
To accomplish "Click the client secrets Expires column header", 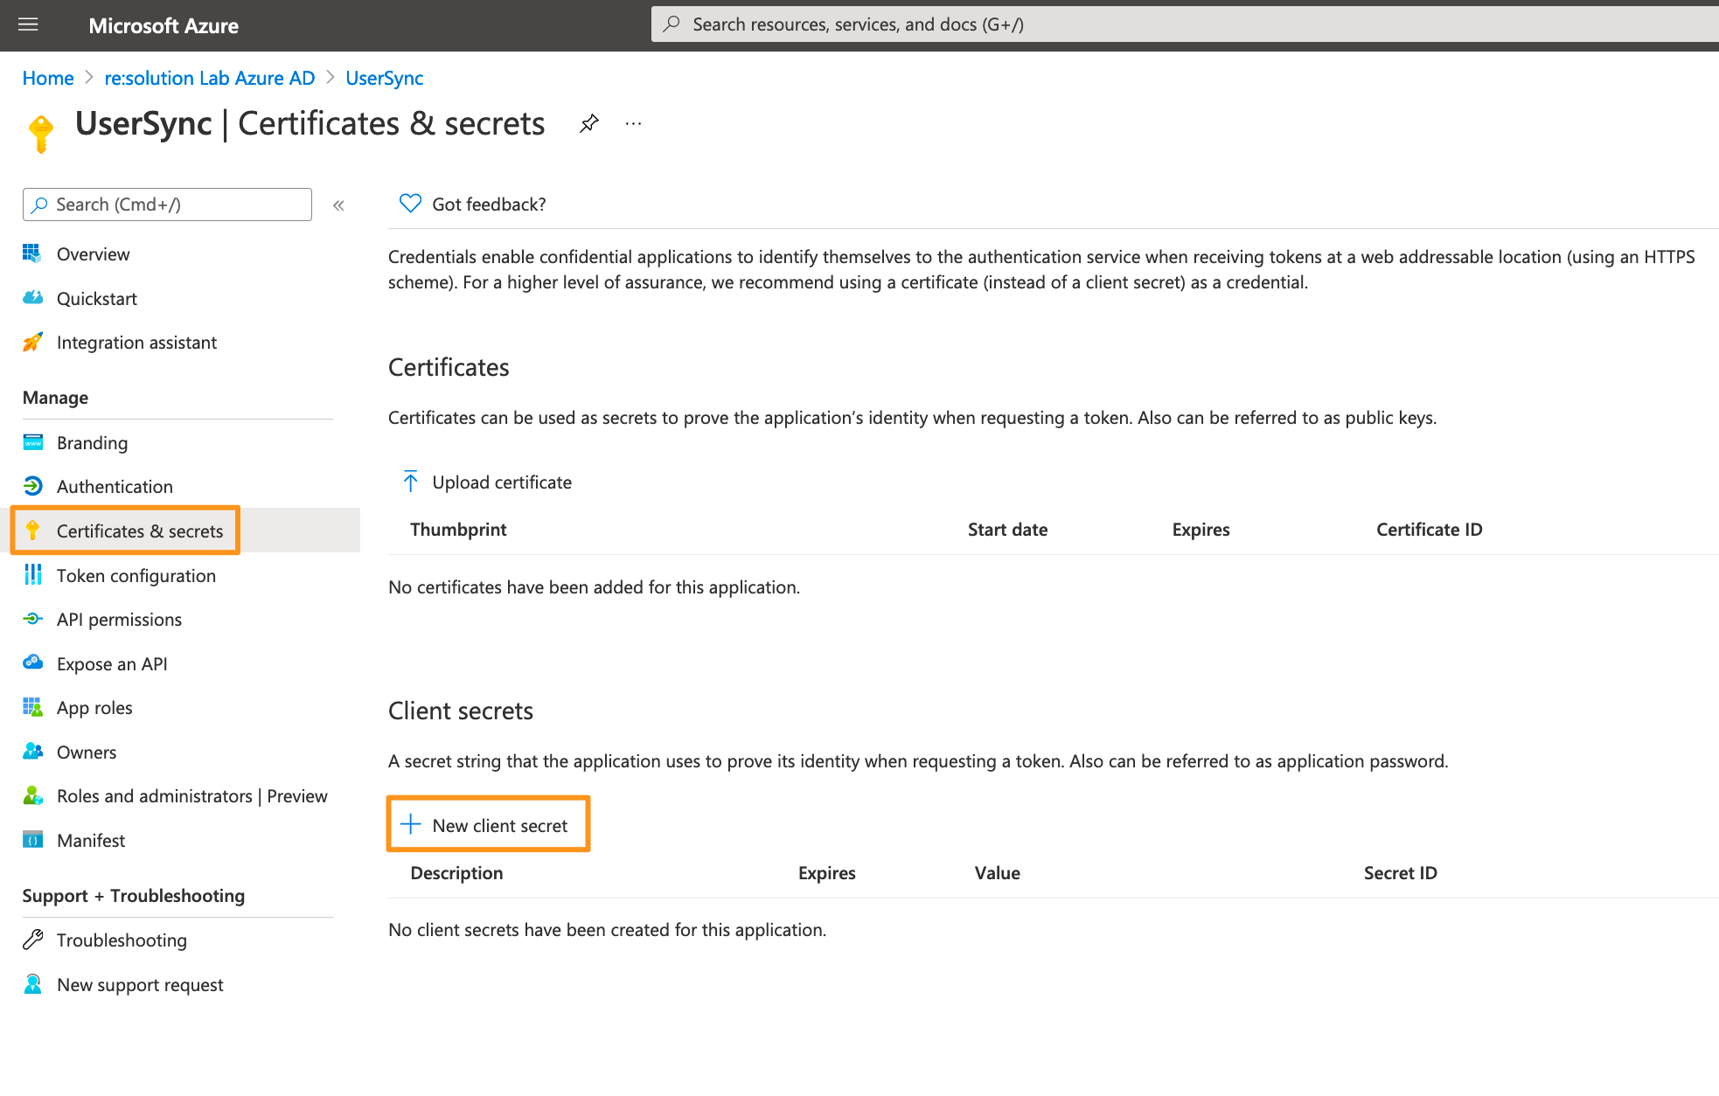I will click(827, 873).
